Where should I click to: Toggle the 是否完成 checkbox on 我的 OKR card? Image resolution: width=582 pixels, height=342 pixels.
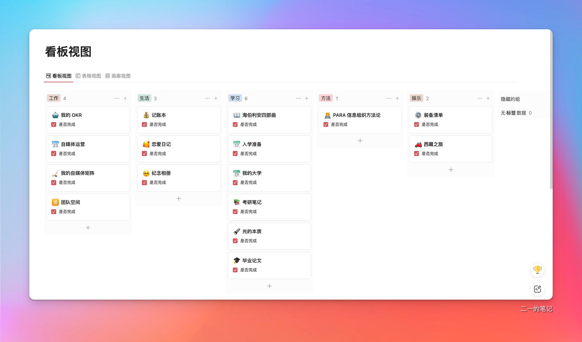tap(54, 124)
